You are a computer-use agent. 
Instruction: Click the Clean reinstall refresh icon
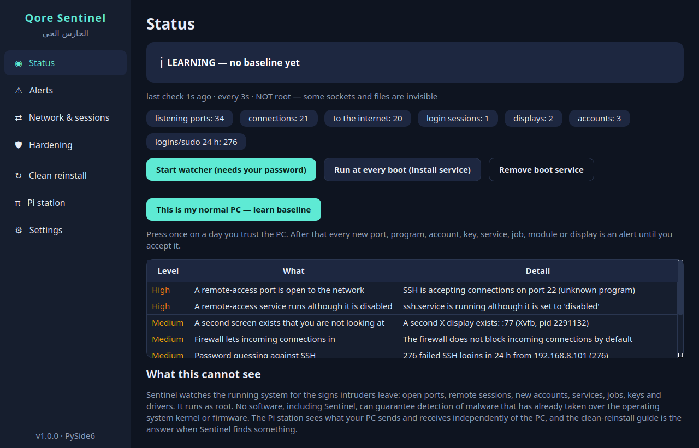[19, 176]
